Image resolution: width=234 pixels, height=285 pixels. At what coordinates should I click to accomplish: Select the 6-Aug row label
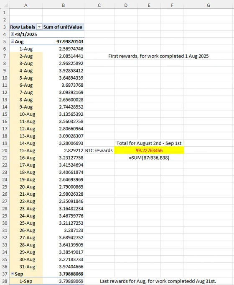(x=26, y=85)
